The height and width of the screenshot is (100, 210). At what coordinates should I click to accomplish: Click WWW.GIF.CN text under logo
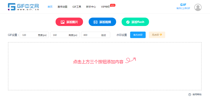pos(28,10)
